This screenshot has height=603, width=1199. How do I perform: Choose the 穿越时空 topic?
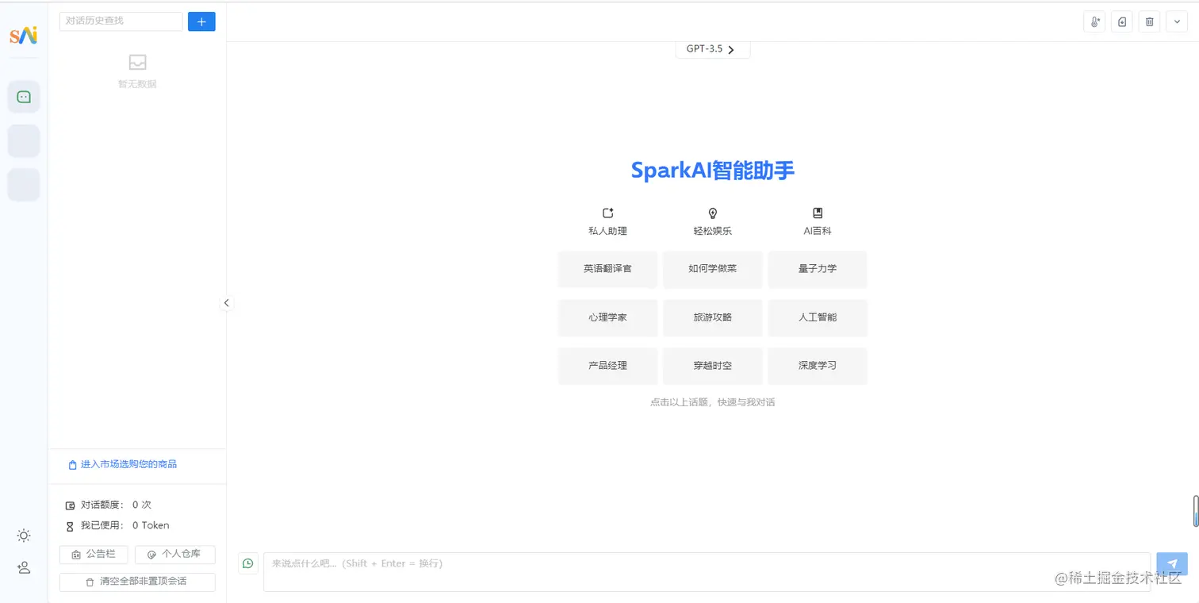(x=712, y=366)
